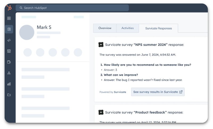
Task: Click the Survicate logo beside Product feedback
Action: pos(101,112)
